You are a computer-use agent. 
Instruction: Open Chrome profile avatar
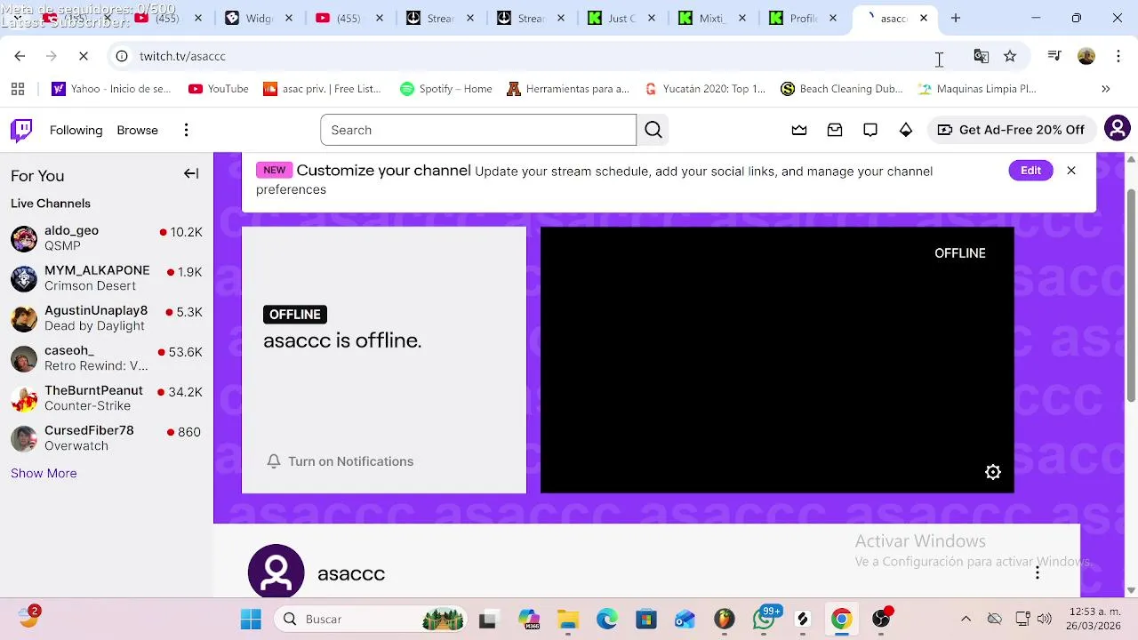[x=1086, y=56]
